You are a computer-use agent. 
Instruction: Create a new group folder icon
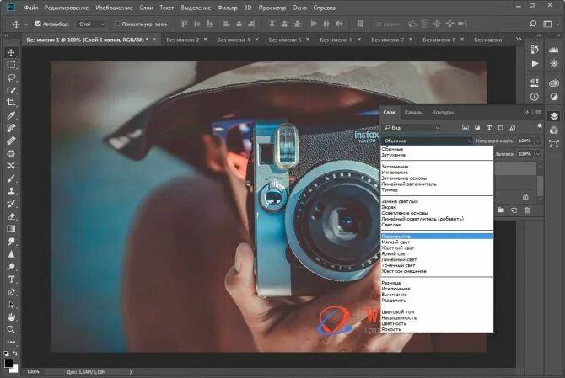tap(501, 210)
